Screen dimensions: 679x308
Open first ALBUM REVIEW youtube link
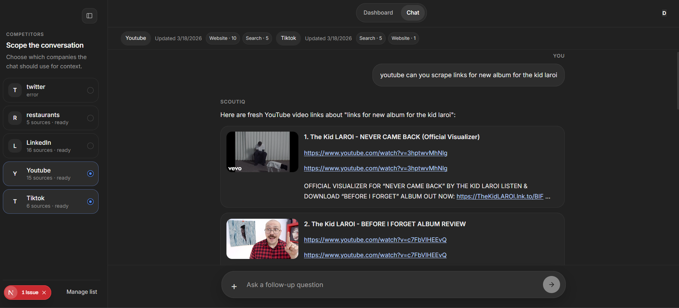click(375, 240)
